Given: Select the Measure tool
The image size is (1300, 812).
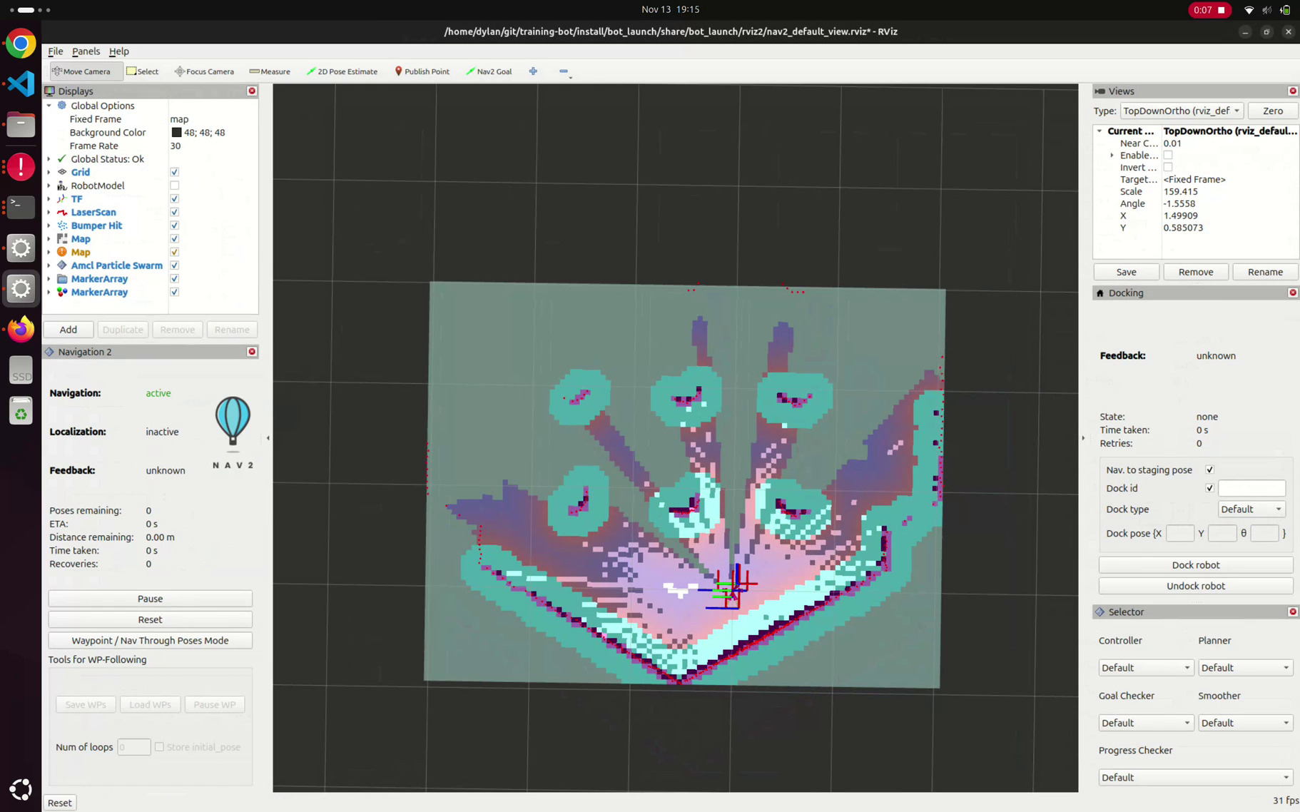Looking at the screenshot, I should click(270, 71).
